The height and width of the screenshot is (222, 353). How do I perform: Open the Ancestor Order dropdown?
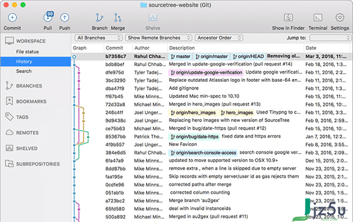coord(219,38)
